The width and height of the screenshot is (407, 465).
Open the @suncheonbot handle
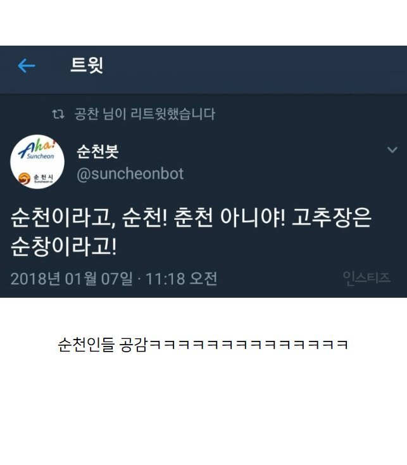coord(130,174)
